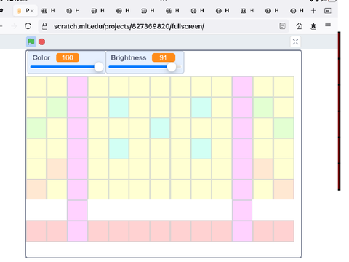Open the hamburger application menu
The image size is (349, 262).
[328, 25]
